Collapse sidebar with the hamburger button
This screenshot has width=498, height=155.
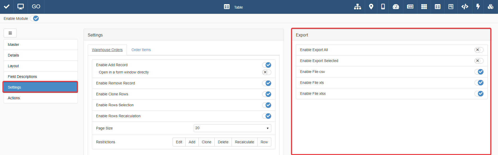[x=10, y=33]
